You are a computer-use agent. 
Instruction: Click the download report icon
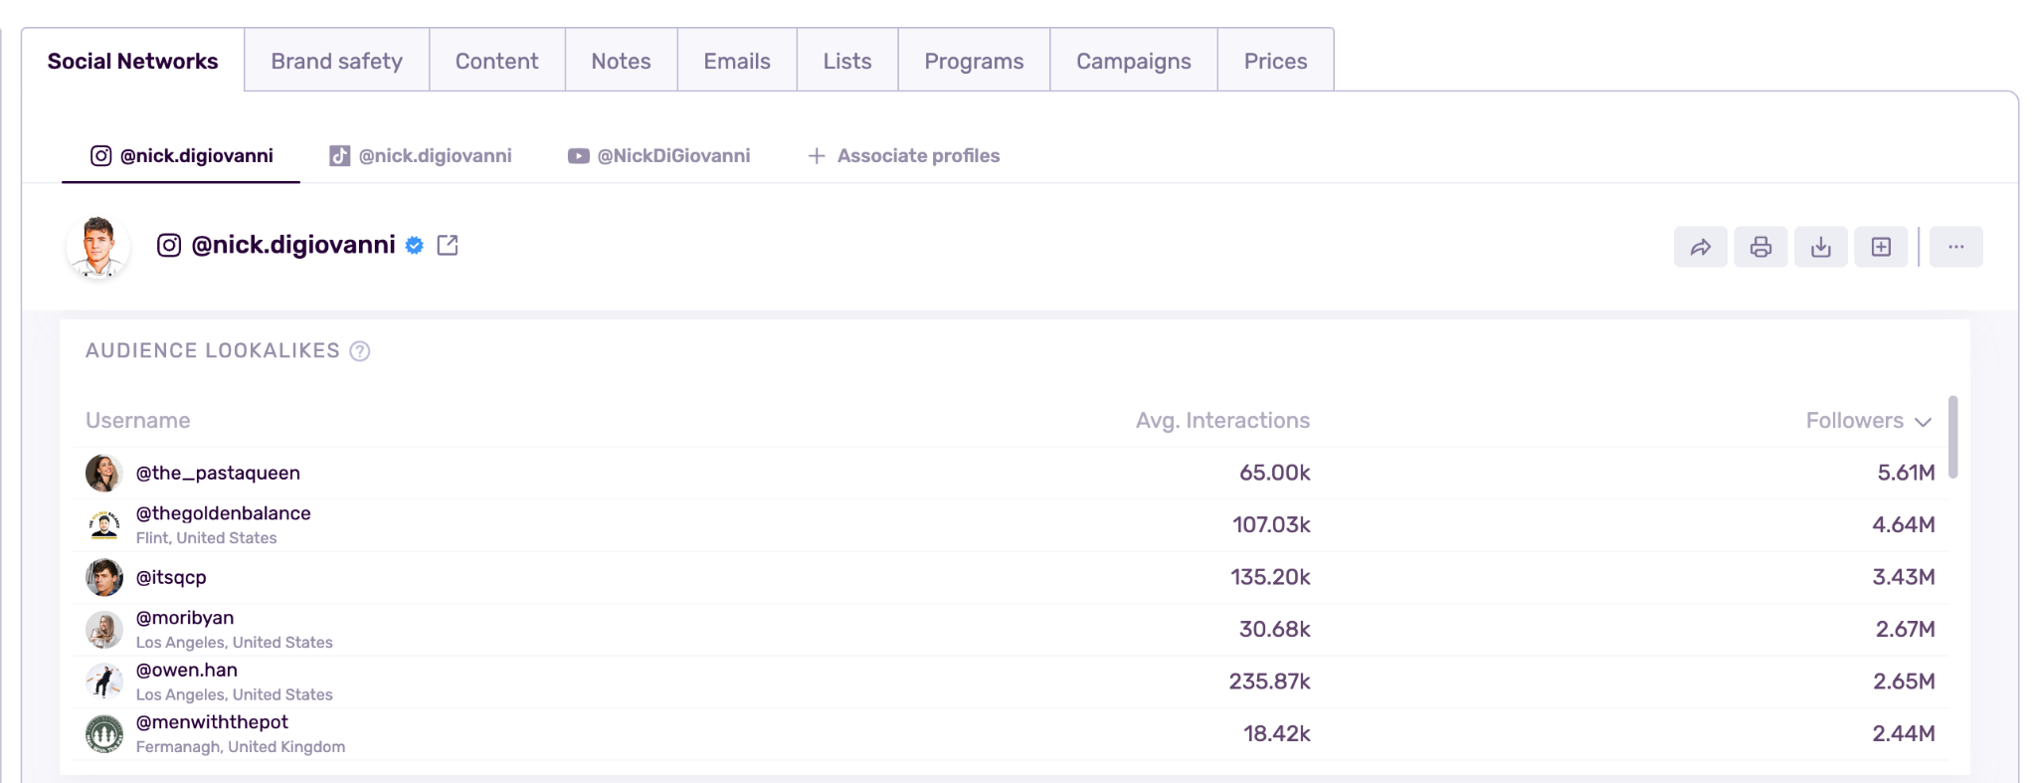(x=1820, y=247)
